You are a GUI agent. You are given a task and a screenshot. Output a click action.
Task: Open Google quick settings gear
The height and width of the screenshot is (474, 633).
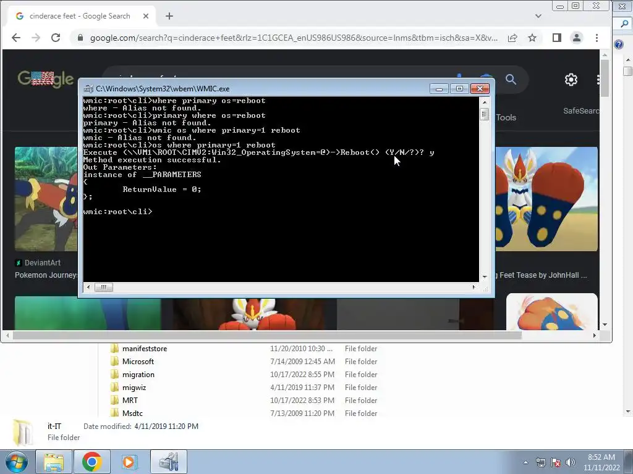pos(571,80)
